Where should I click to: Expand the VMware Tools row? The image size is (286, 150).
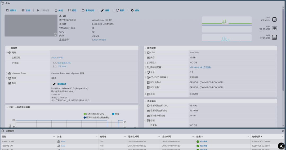point(7,73)
